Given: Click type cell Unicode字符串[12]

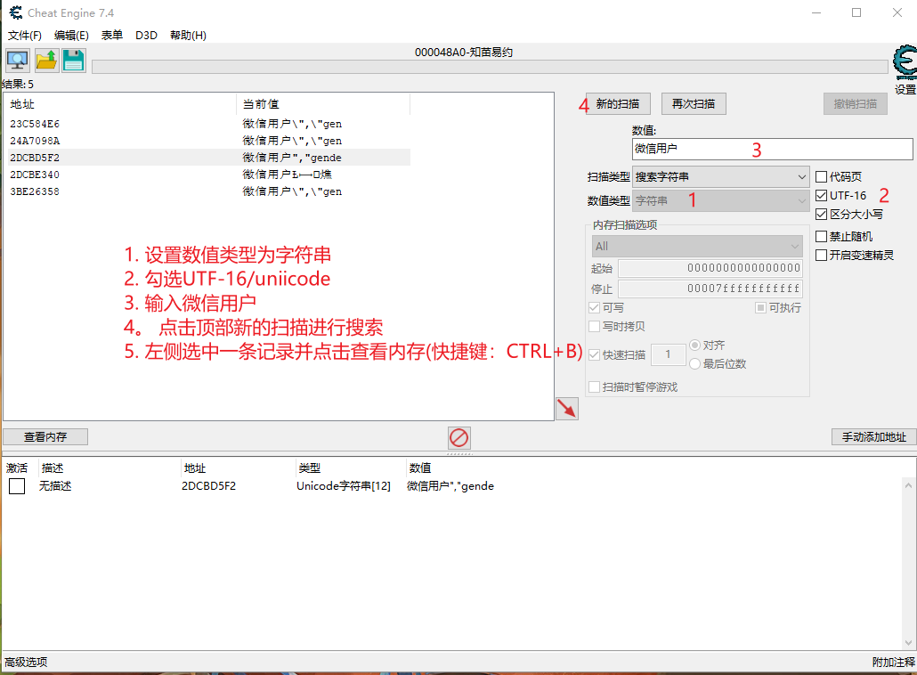Looking at the screenshot, I should coord(344,486).
